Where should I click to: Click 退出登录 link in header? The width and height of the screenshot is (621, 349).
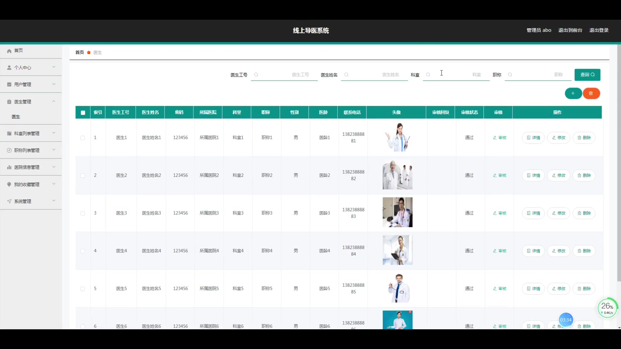[x=599, y=30]
